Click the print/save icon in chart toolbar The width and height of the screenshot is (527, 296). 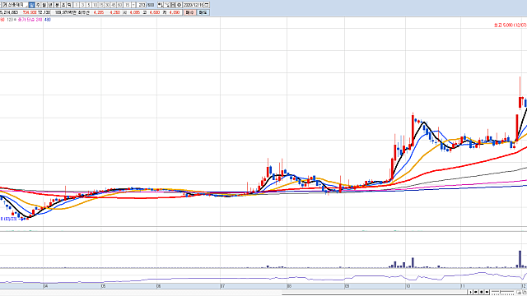coord(173,5)
